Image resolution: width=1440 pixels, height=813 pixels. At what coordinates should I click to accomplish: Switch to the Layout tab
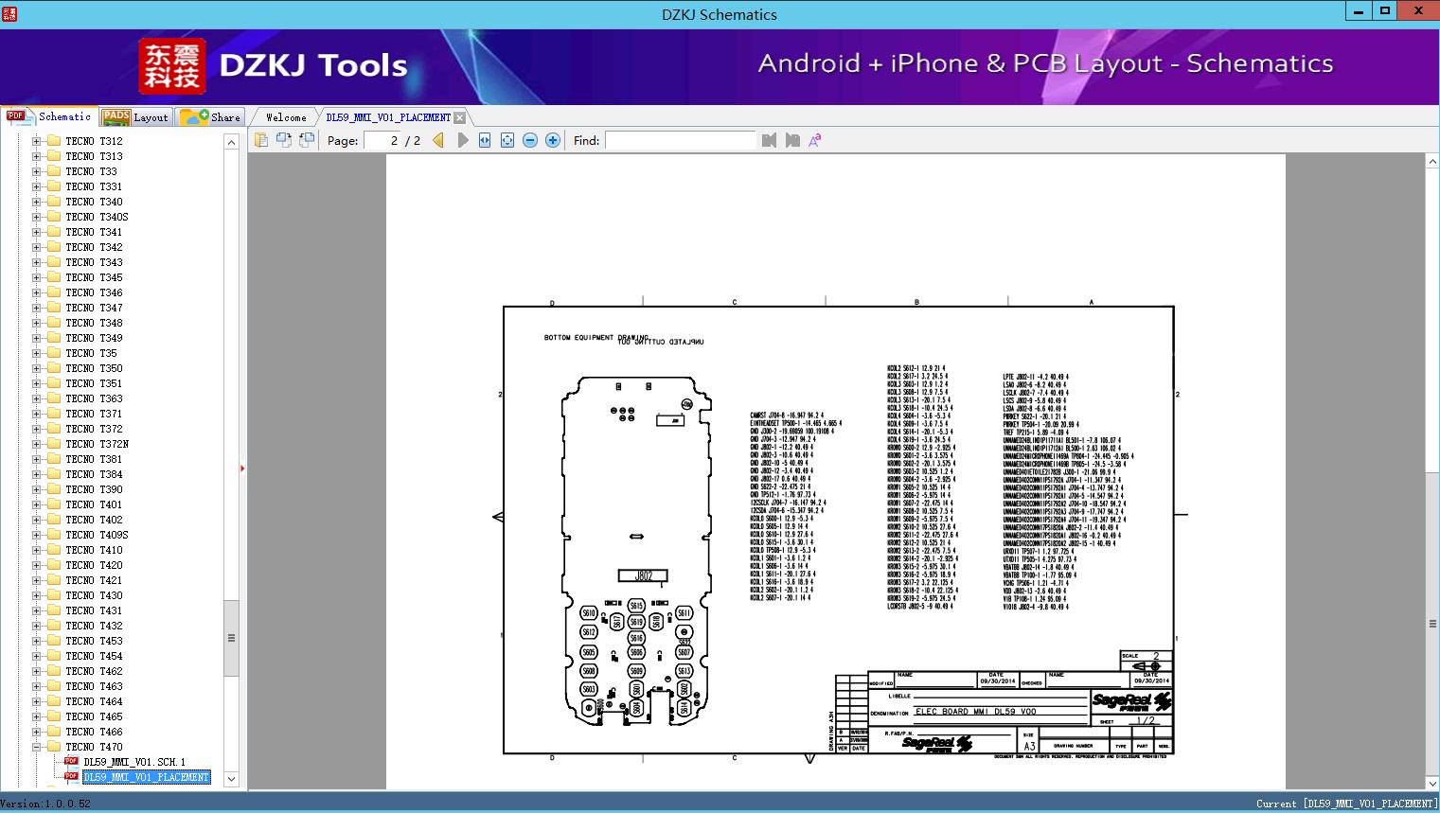coord(135,117)
